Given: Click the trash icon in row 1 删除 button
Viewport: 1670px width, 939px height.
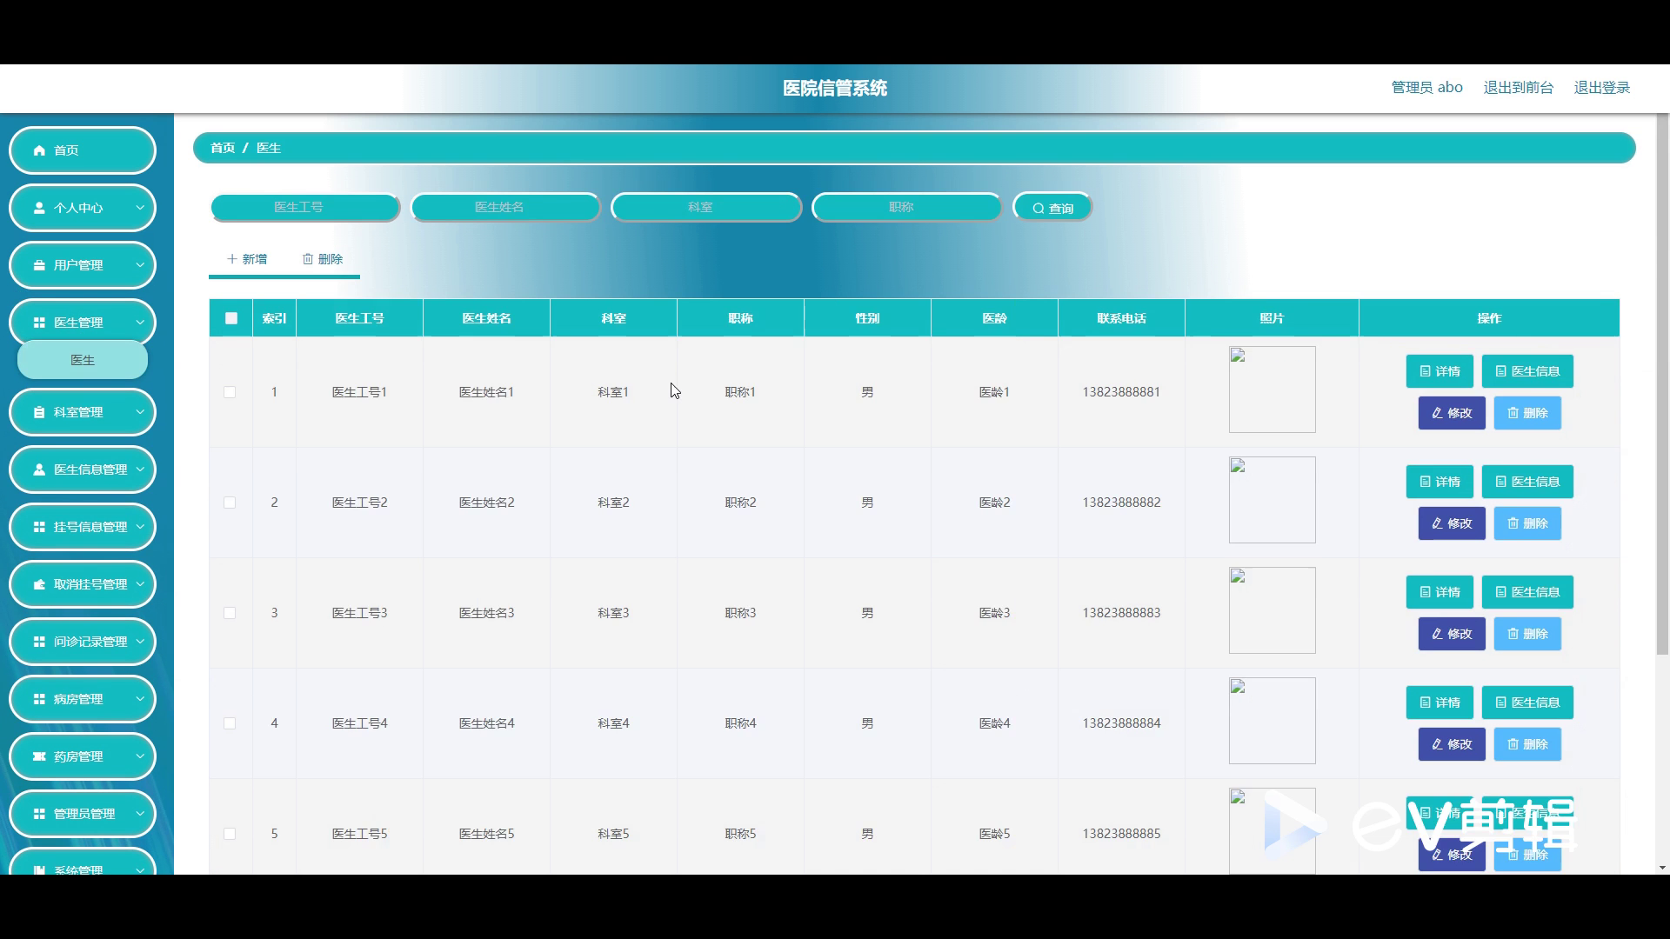Looking at the screenshot, I should click(x=1513, y=413).
